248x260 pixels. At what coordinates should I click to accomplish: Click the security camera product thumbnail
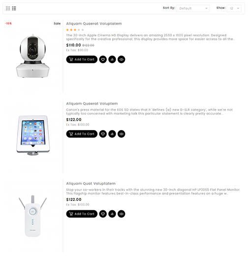[33, 56]
